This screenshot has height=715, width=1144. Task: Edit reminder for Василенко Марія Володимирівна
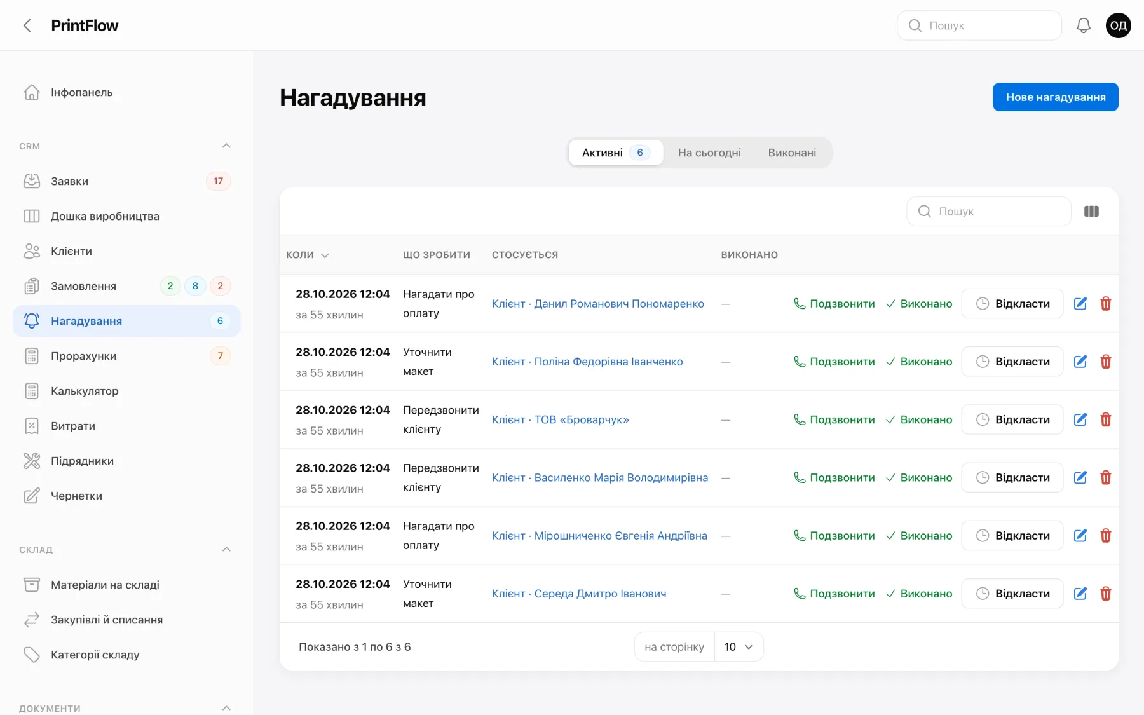(x=1080, y=477)
